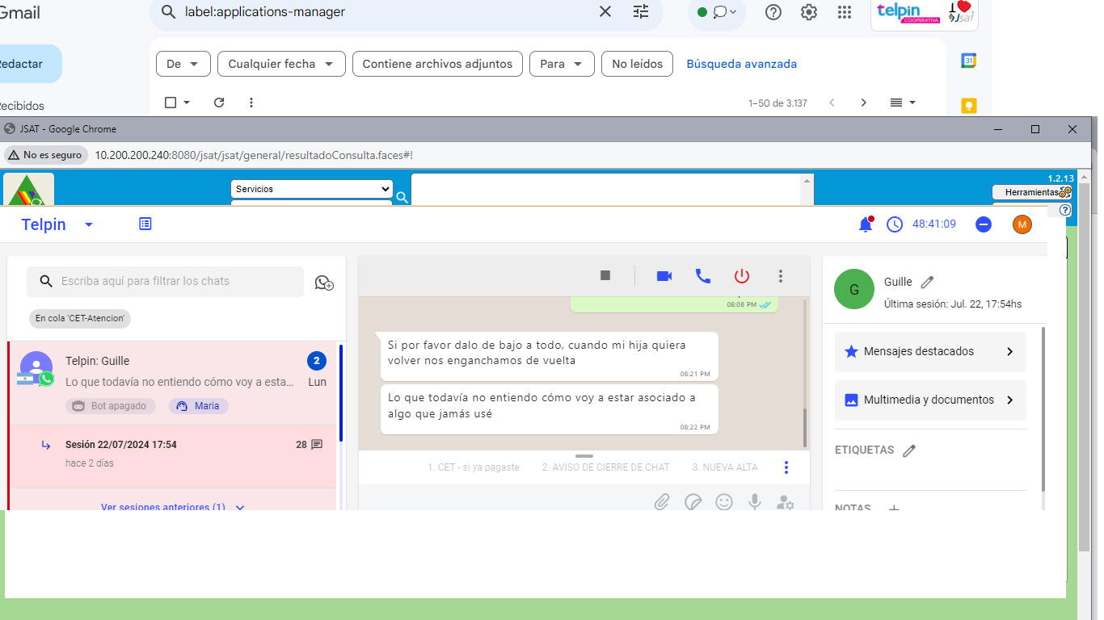Click the red power end-session icon
The height and width of the screenshot is (620, 1104).
[x=742, y=276]
